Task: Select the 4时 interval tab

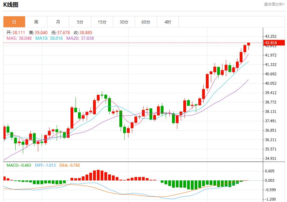Action: tap(167, 22)
